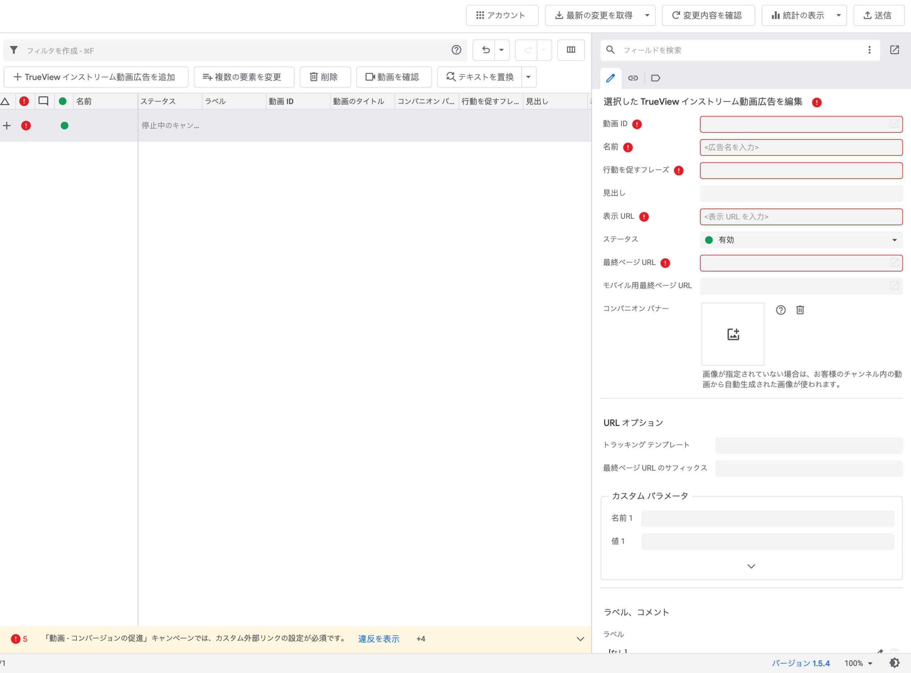Open the ステータス 有効 dropdown
Viewport: 911px width, 673px height.
(801, 240)
